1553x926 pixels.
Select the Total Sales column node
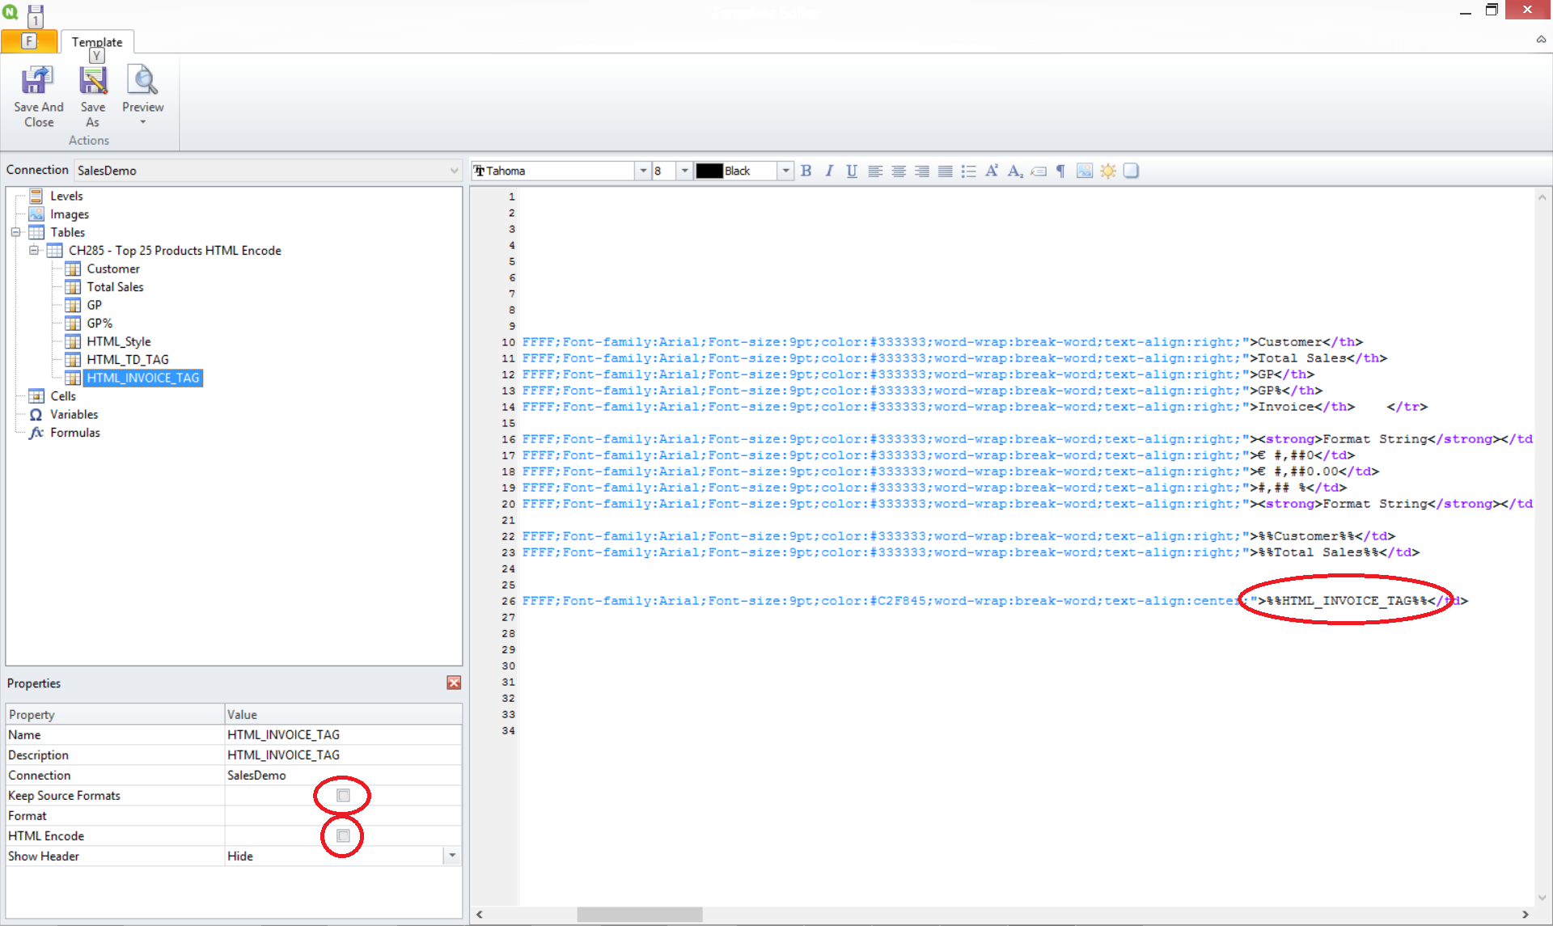click(115, 287)
